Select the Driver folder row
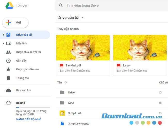Screen dimensions: 168x128 point(112,92)
